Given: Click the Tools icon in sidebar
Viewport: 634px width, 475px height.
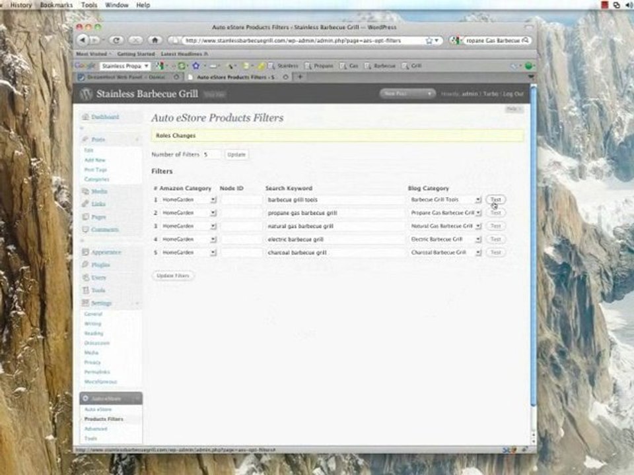Looking at the screenshot, I should point(85,290).
